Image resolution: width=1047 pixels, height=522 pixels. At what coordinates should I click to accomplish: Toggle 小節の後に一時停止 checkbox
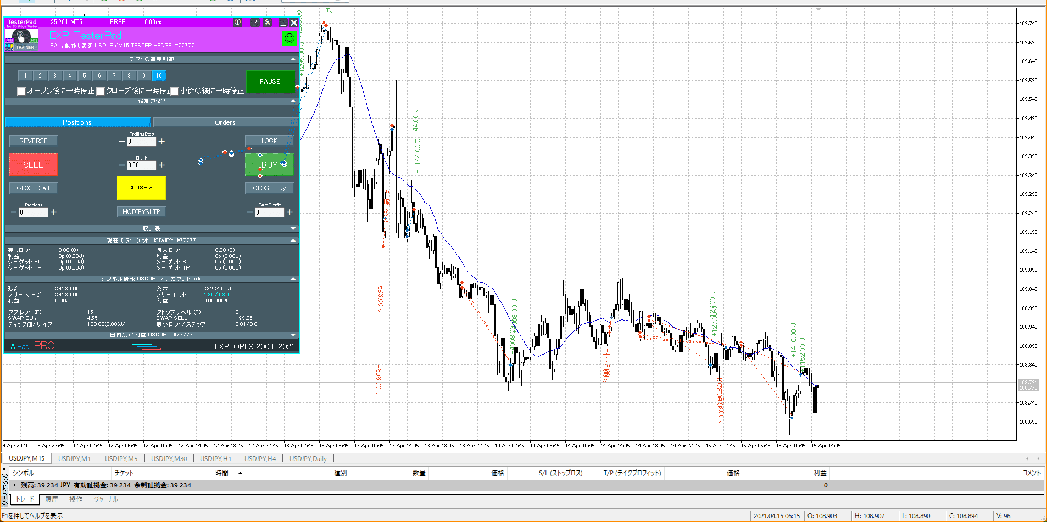(x=175, y=91)
